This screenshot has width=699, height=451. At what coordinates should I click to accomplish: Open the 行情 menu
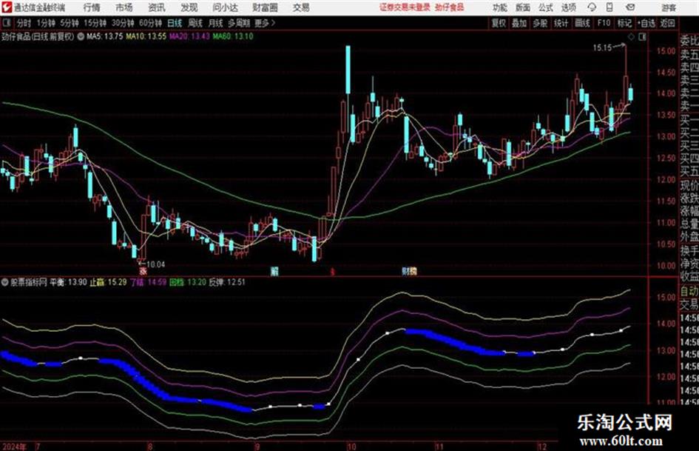(92, 7)
